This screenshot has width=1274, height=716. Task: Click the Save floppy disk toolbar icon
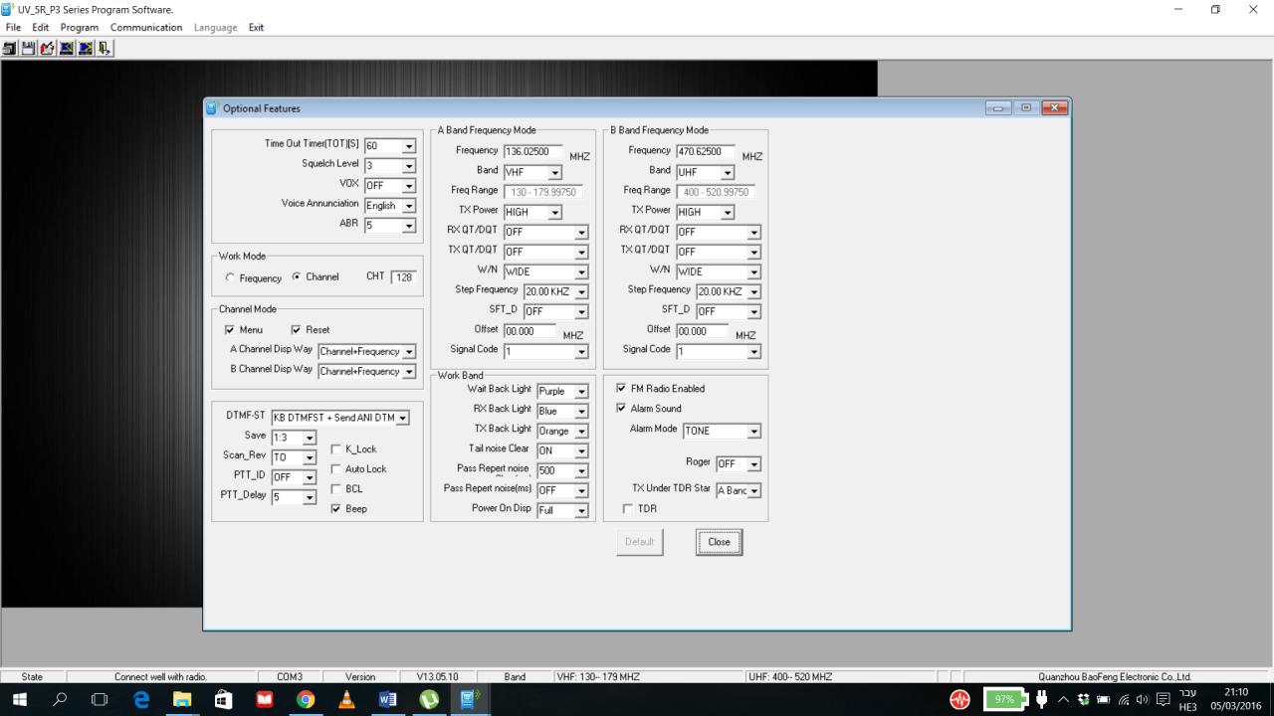coord(28,48)
